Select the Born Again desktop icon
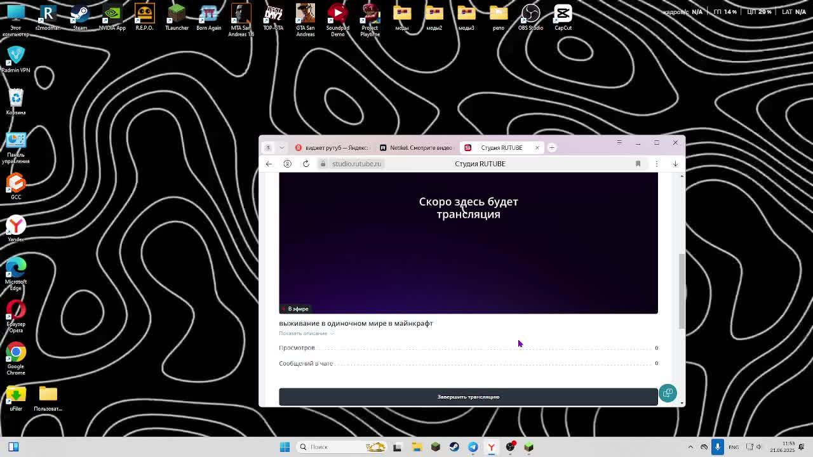 click(x=209, y=18)
